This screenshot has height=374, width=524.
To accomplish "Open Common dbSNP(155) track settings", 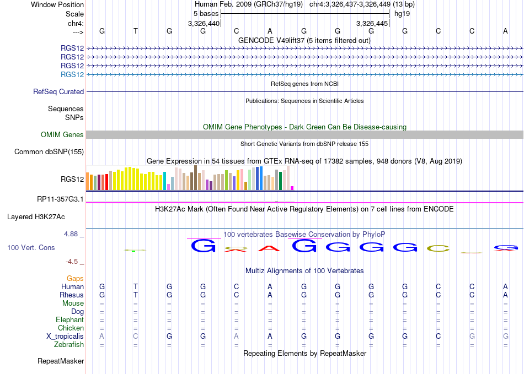I will coord(49,152).
